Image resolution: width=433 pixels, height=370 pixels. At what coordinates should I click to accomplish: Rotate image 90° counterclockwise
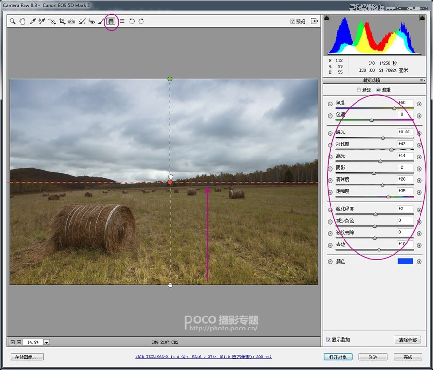pyautogui.click(x=132, y=21)
